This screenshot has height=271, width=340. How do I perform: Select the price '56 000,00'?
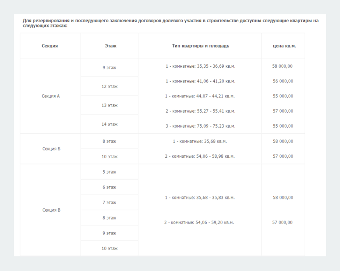click(x=283, y=81)
